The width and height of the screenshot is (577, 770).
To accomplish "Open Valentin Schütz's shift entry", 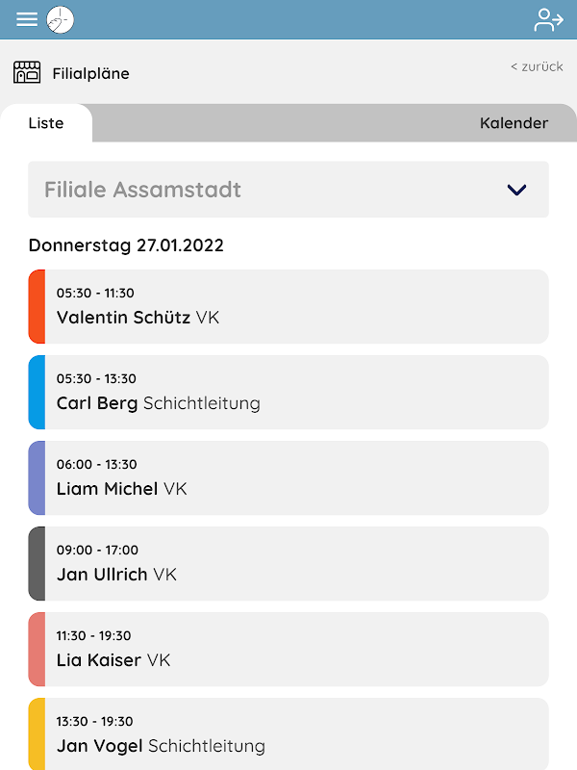I will click(x=288, y=306).
